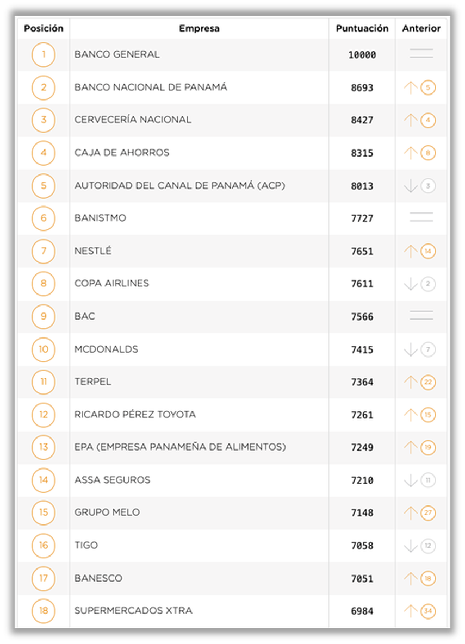Click the Anterior column header

(421, 28)
